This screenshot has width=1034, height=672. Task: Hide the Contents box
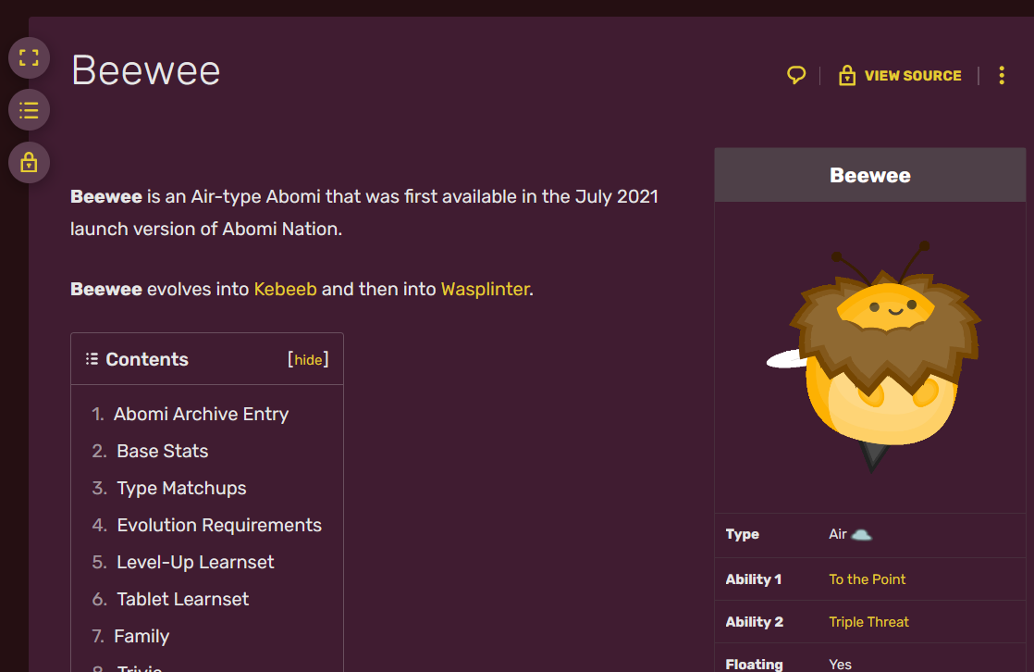click(x=308, y=359)
